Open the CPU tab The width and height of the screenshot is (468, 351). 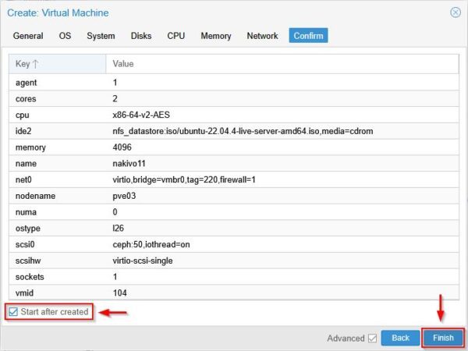(x=175, y=36)
